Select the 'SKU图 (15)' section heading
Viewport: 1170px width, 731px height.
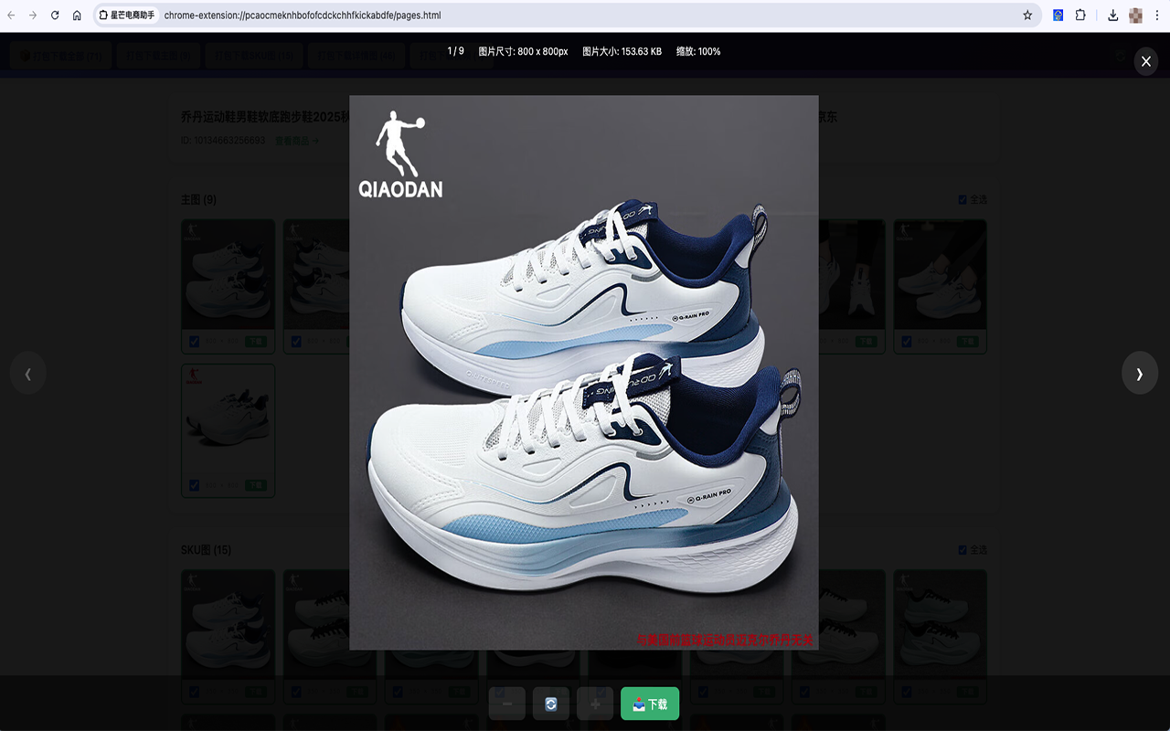coord(206,549)
